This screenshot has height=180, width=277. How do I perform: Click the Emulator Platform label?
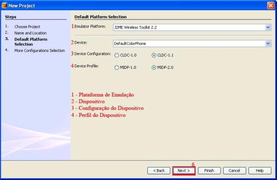pyautogui.click(x=90, y=26)
